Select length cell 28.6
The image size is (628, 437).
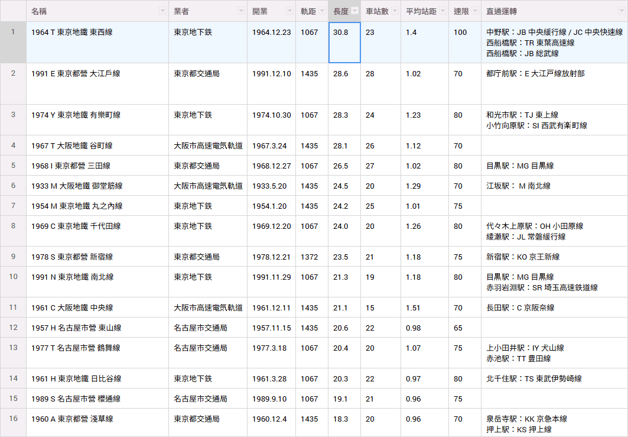point(344,84)
